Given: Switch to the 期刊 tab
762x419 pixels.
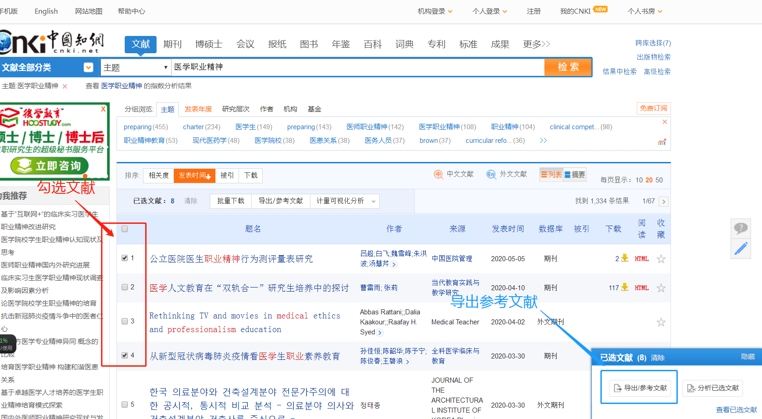Looking at the screenshot, I should pos(173,44).
